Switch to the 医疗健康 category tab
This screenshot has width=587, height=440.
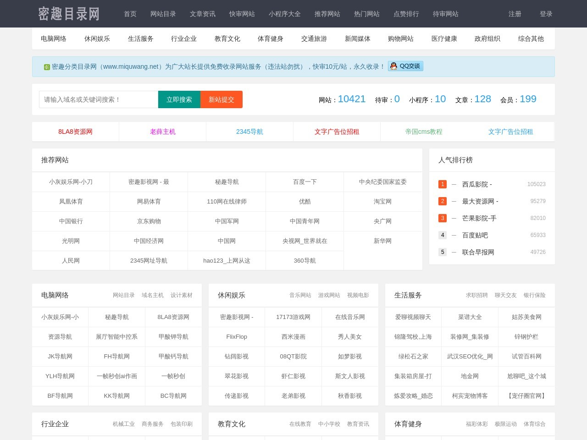443,38
